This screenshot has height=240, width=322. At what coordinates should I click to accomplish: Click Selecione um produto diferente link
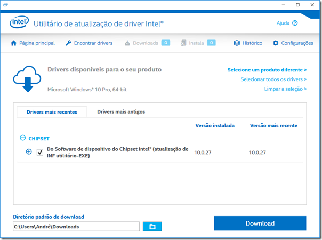coord(267,70)
